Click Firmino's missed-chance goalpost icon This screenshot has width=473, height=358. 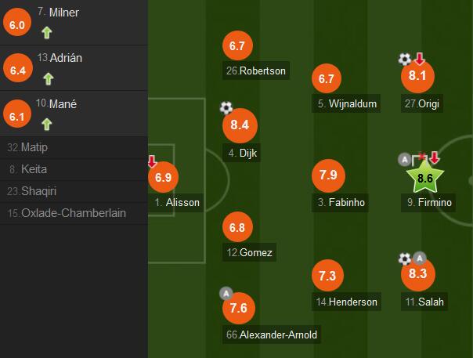[x=419, y=159]
